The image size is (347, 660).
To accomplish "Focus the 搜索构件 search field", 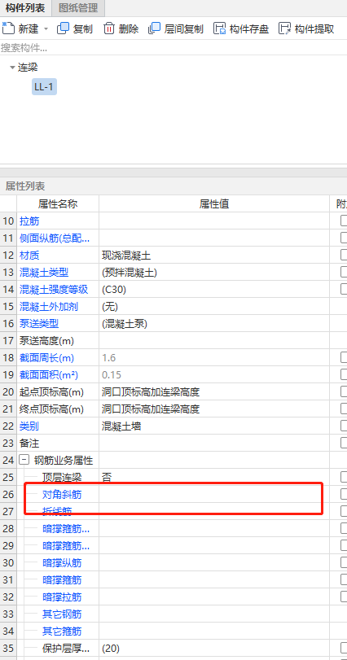I will (173, 47).
